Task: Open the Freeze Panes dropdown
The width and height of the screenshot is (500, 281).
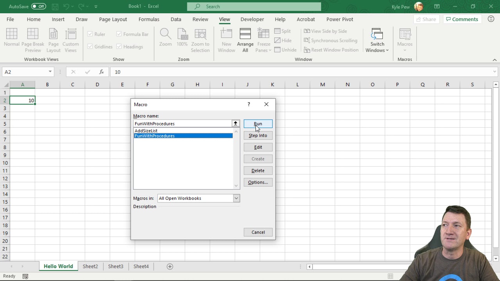Action: (x=264, y=40)
